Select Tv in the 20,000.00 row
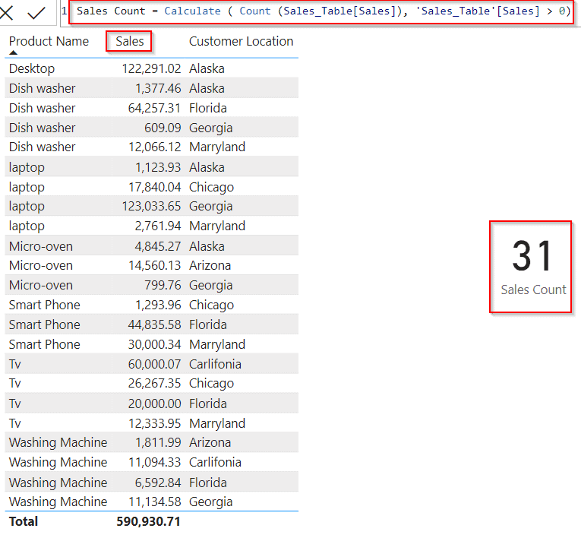The height and width of the screenshot is (538, 581). (x=15, y=403)
